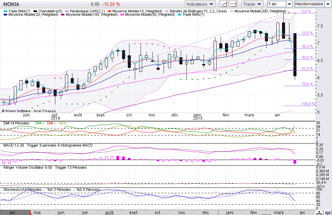Viewport: 332px width, 215px height.
Task: Click the 50,0 % Fibonacci level label
Action: pos(307,57)
